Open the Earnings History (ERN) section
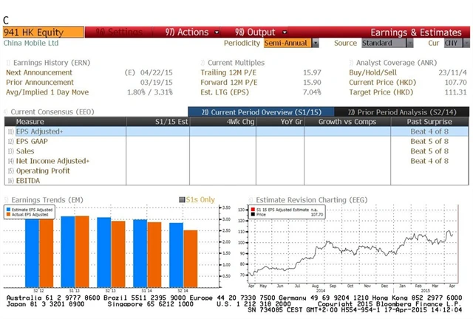 click(43, 63)
